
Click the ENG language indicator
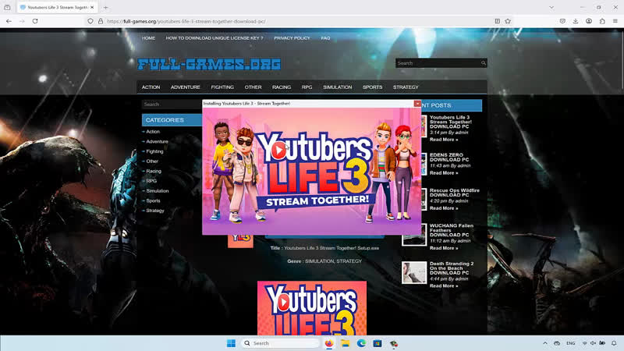pos(571,343)
